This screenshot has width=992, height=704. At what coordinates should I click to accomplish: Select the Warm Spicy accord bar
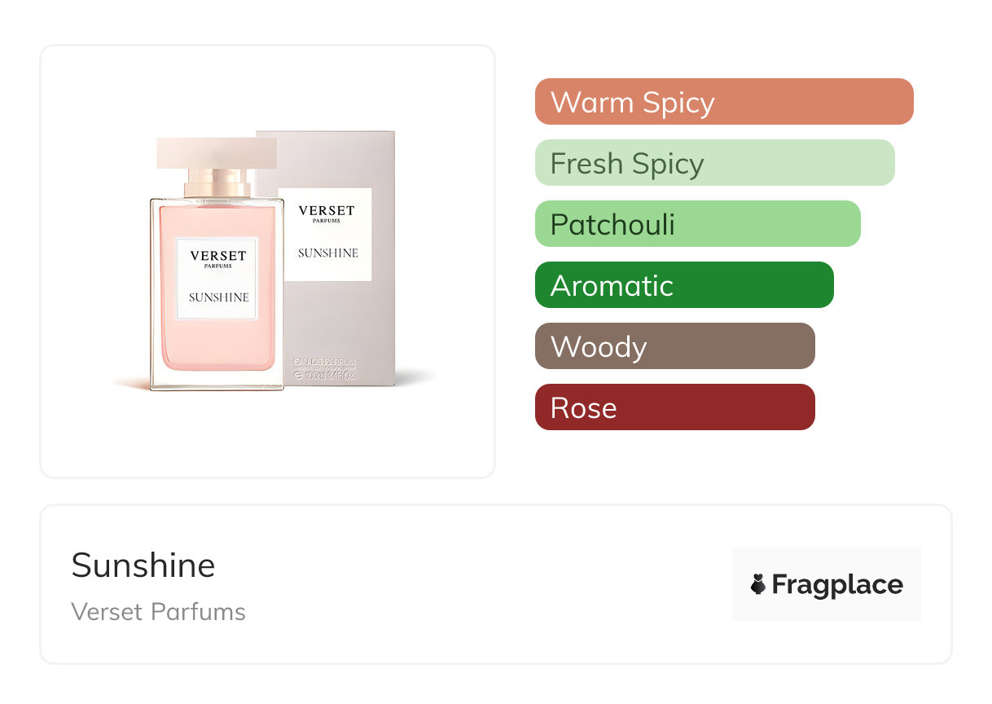pyautogui.click(x=723, y=102)
